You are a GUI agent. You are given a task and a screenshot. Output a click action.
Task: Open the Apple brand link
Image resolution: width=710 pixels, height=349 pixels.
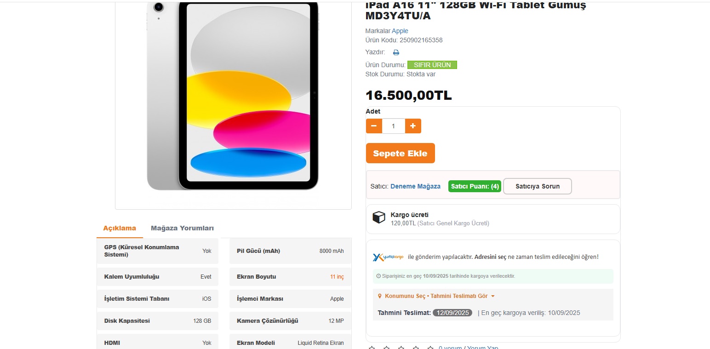pos(400,31)
